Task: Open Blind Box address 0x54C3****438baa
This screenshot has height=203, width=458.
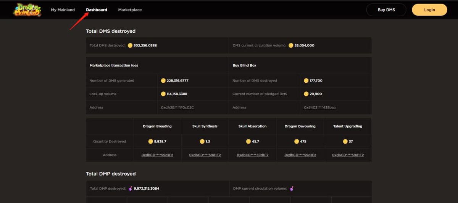Action: pos(320,107)
